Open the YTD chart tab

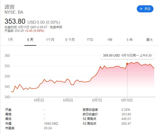[x=90, y=40]
